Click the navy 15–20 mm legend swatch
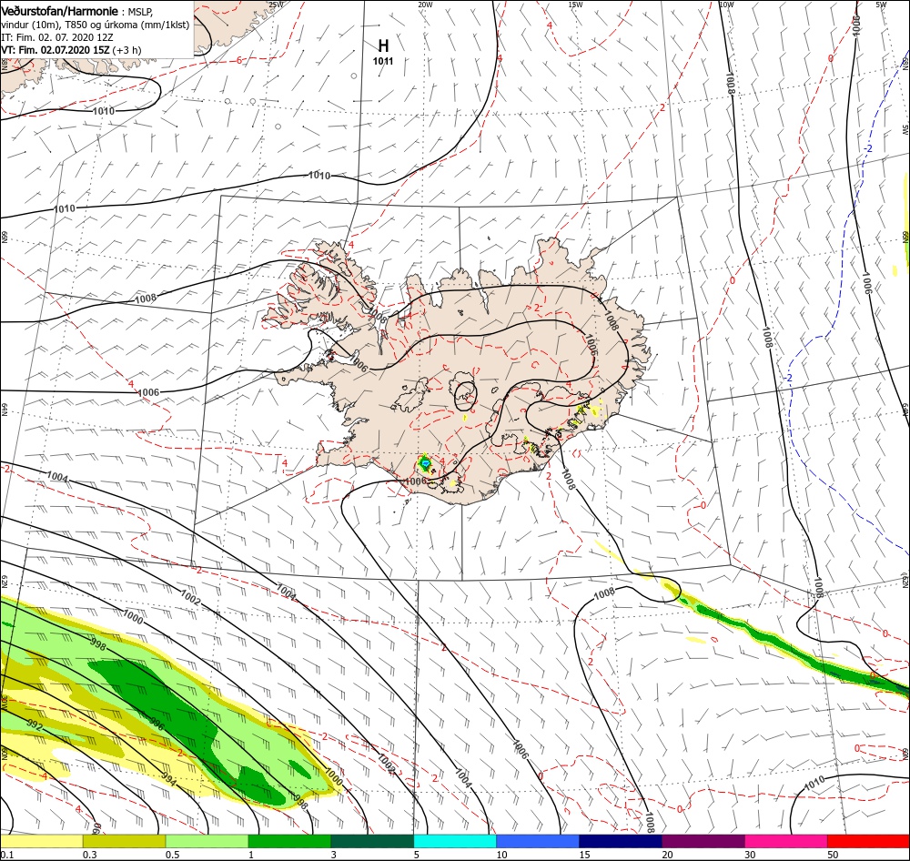The width and height of the screenshot is (910, 861). [x=621, y=841]
